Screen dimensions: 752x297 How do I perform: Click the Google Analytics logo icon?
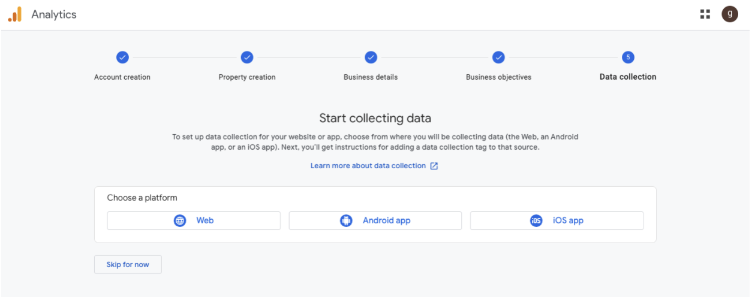click(14, 14)
